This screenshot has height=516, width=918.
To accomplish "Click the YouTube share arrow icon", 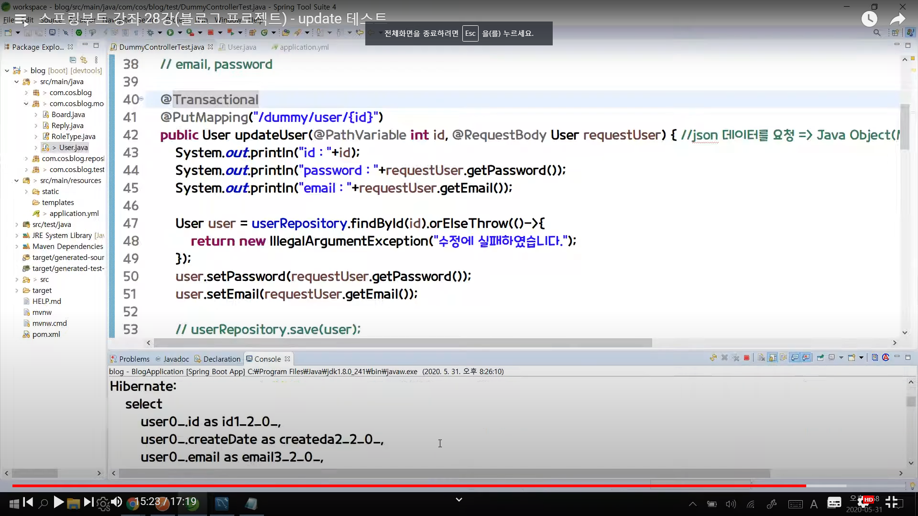I will click(897, 19).
